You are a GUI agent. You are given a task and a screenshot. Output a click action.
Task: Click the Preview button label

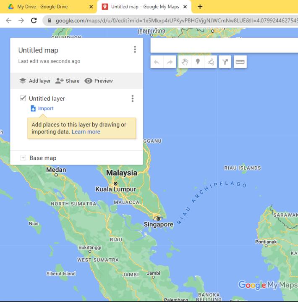[x=104, y=81]
